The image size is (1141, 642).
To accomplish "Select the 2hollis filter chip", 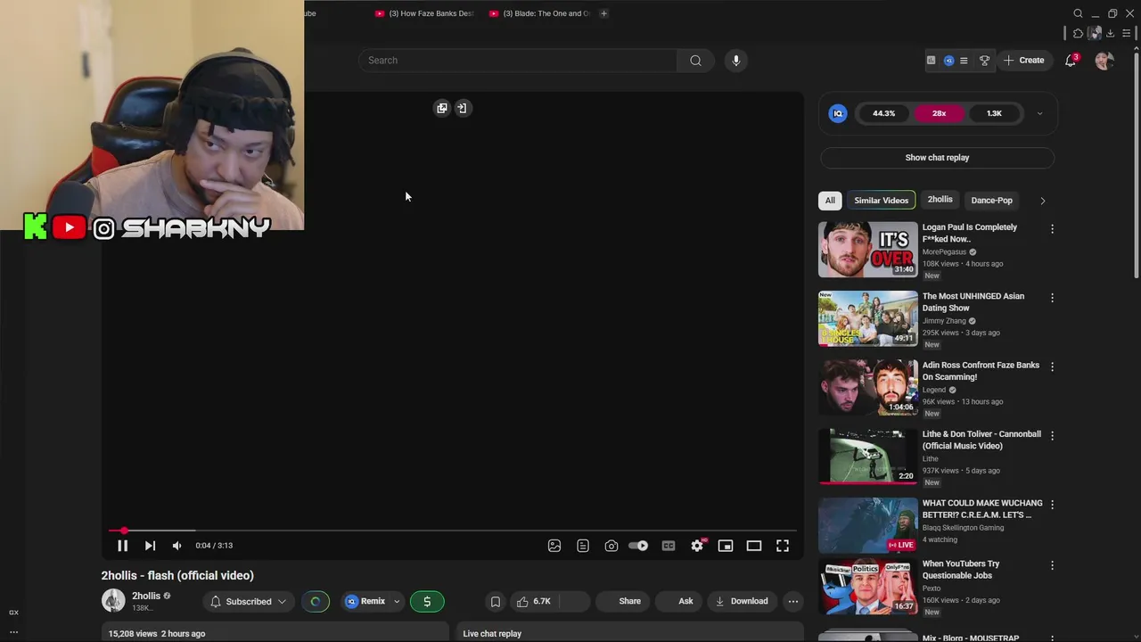I will pyautogui.click(x=940, y=200).
